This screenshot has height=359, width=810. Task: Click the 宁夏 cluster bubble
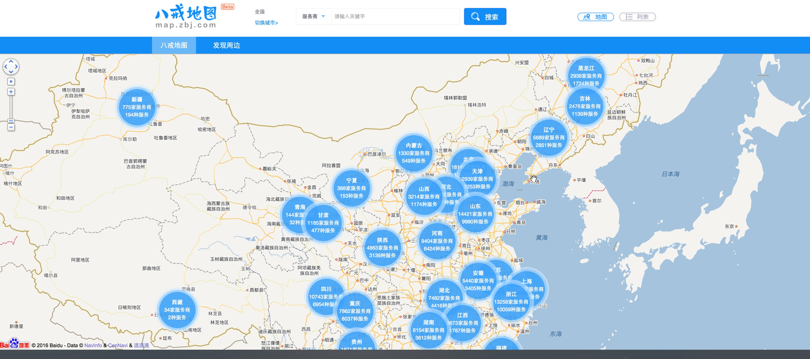[x=351, y=188]
